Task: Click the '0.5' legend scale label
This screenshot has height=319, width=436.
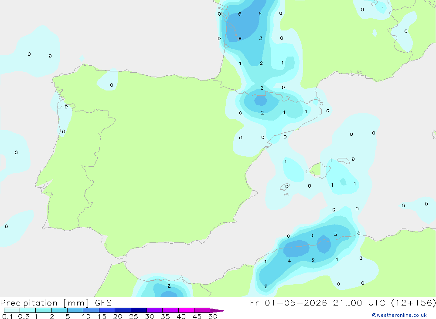Action: 24,316
